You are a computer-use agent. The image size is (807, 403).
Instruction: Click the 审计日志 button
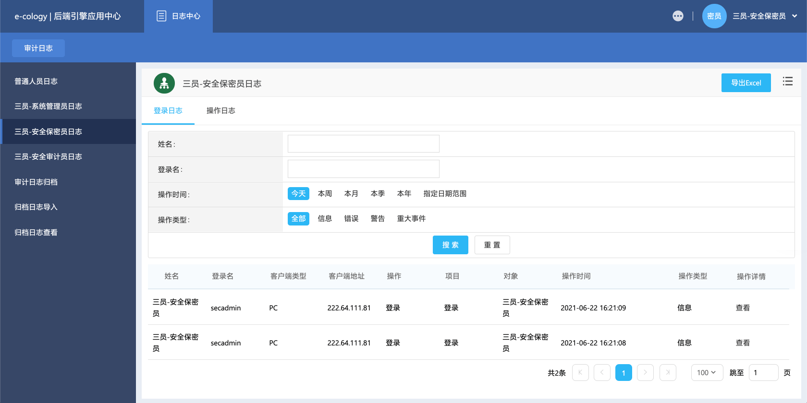pyautogui.click(x=38, y=48)
